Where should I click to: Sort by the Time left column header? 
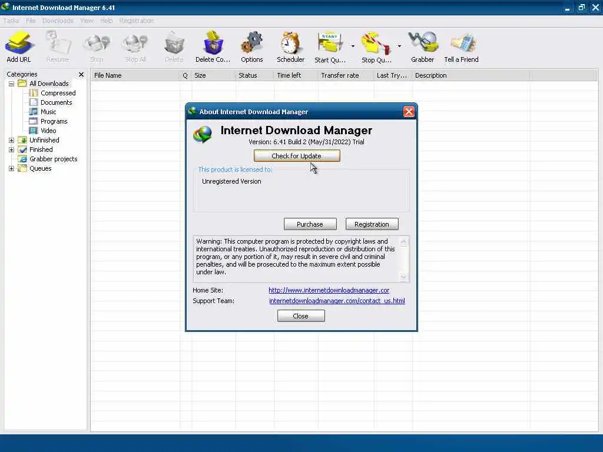pos(296,75)
